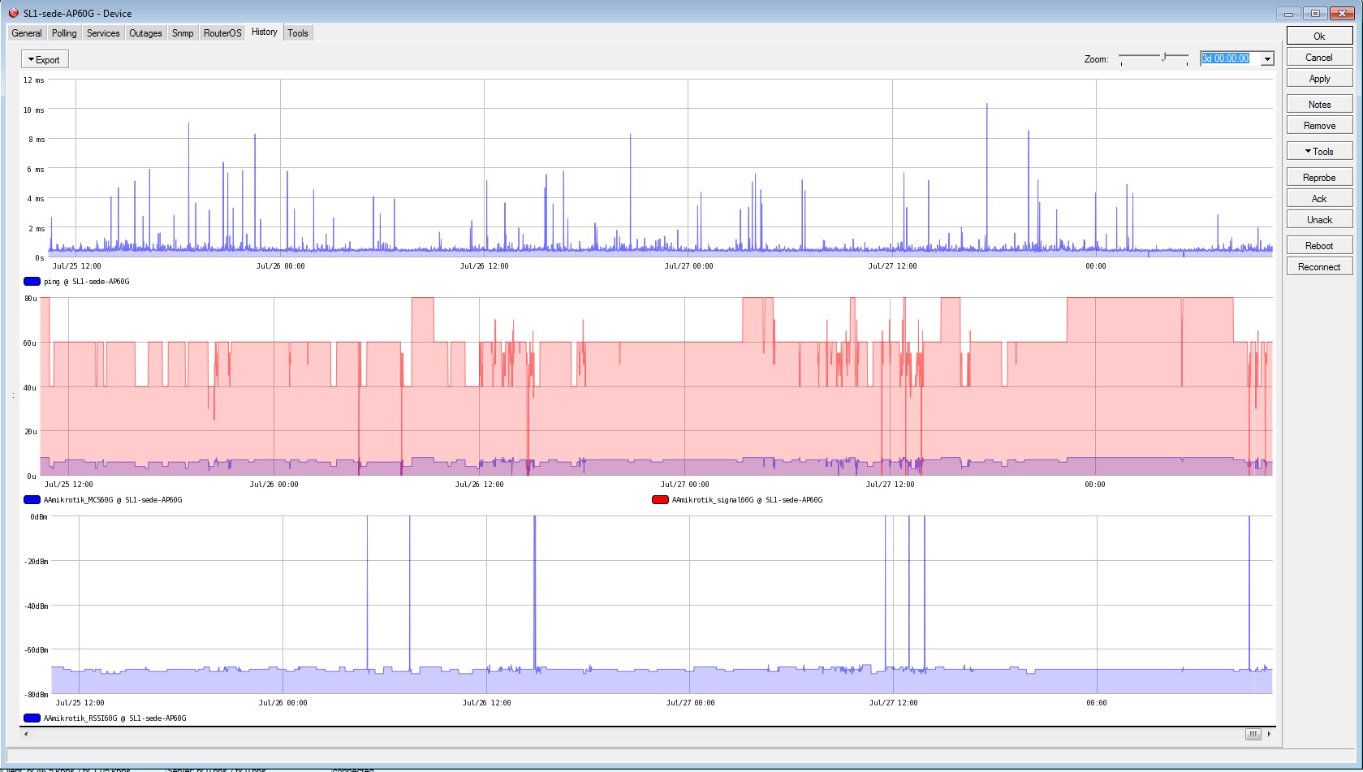Open the Export dropdown menu
The height and width of the screenshot is (772, 1363).
click(44, 58)
